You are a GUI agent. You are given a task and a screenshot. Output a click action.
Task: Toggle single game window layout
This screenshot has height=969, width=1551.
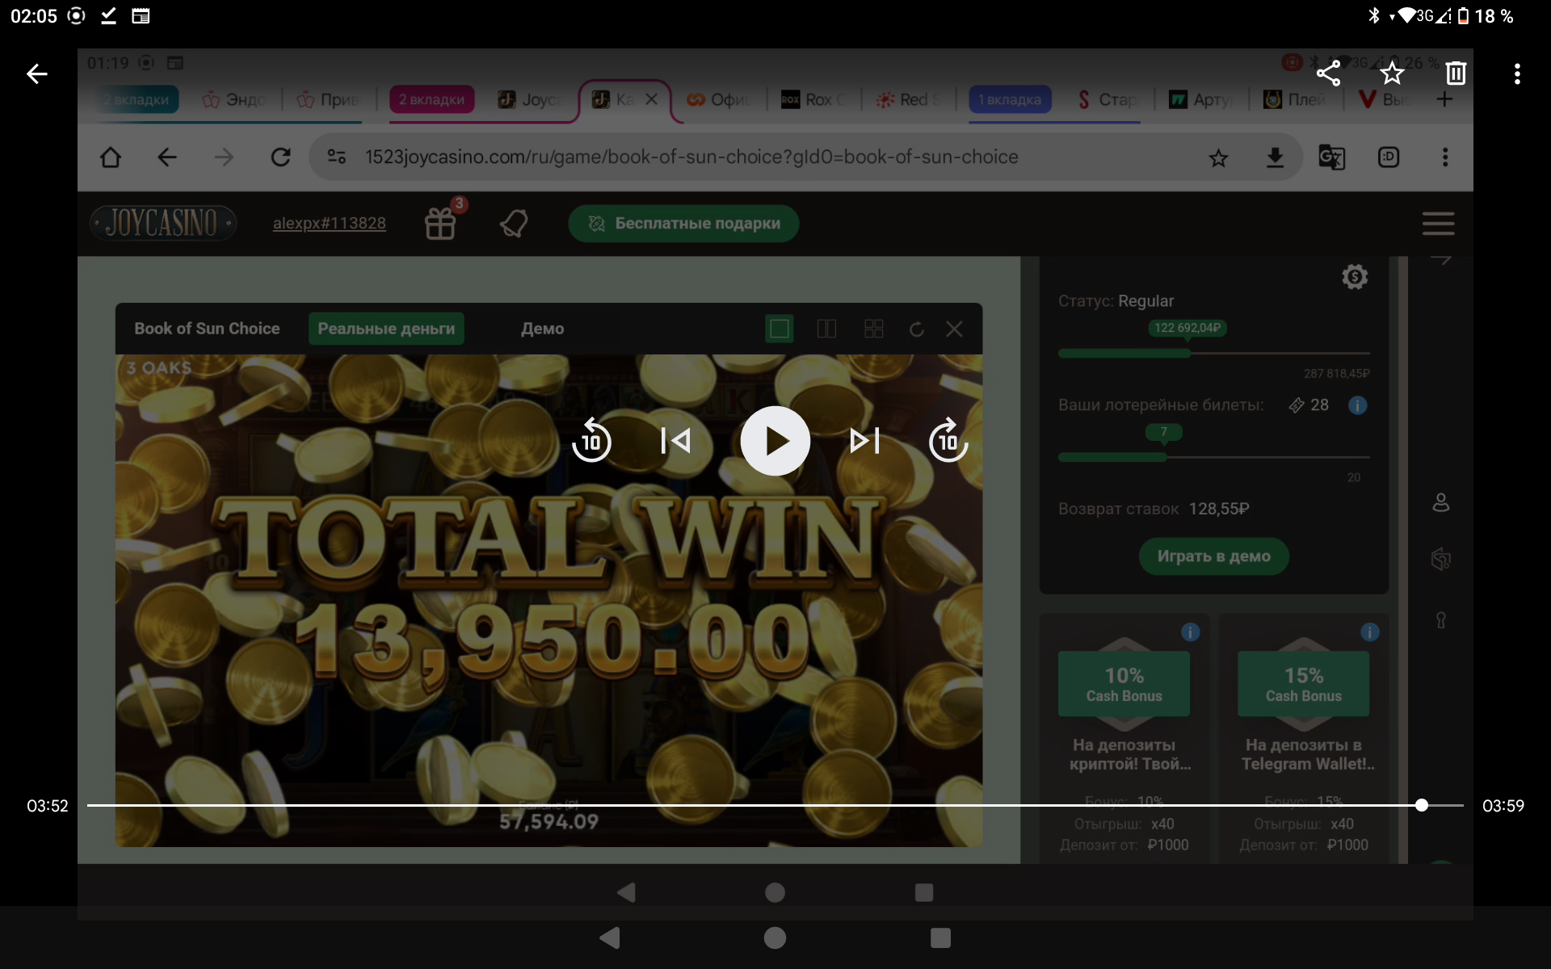coord(779,329)
